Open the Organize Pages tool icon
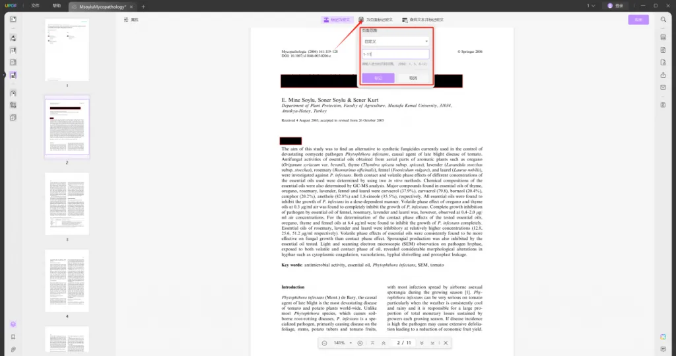676x356 pixels. (13, 93)
